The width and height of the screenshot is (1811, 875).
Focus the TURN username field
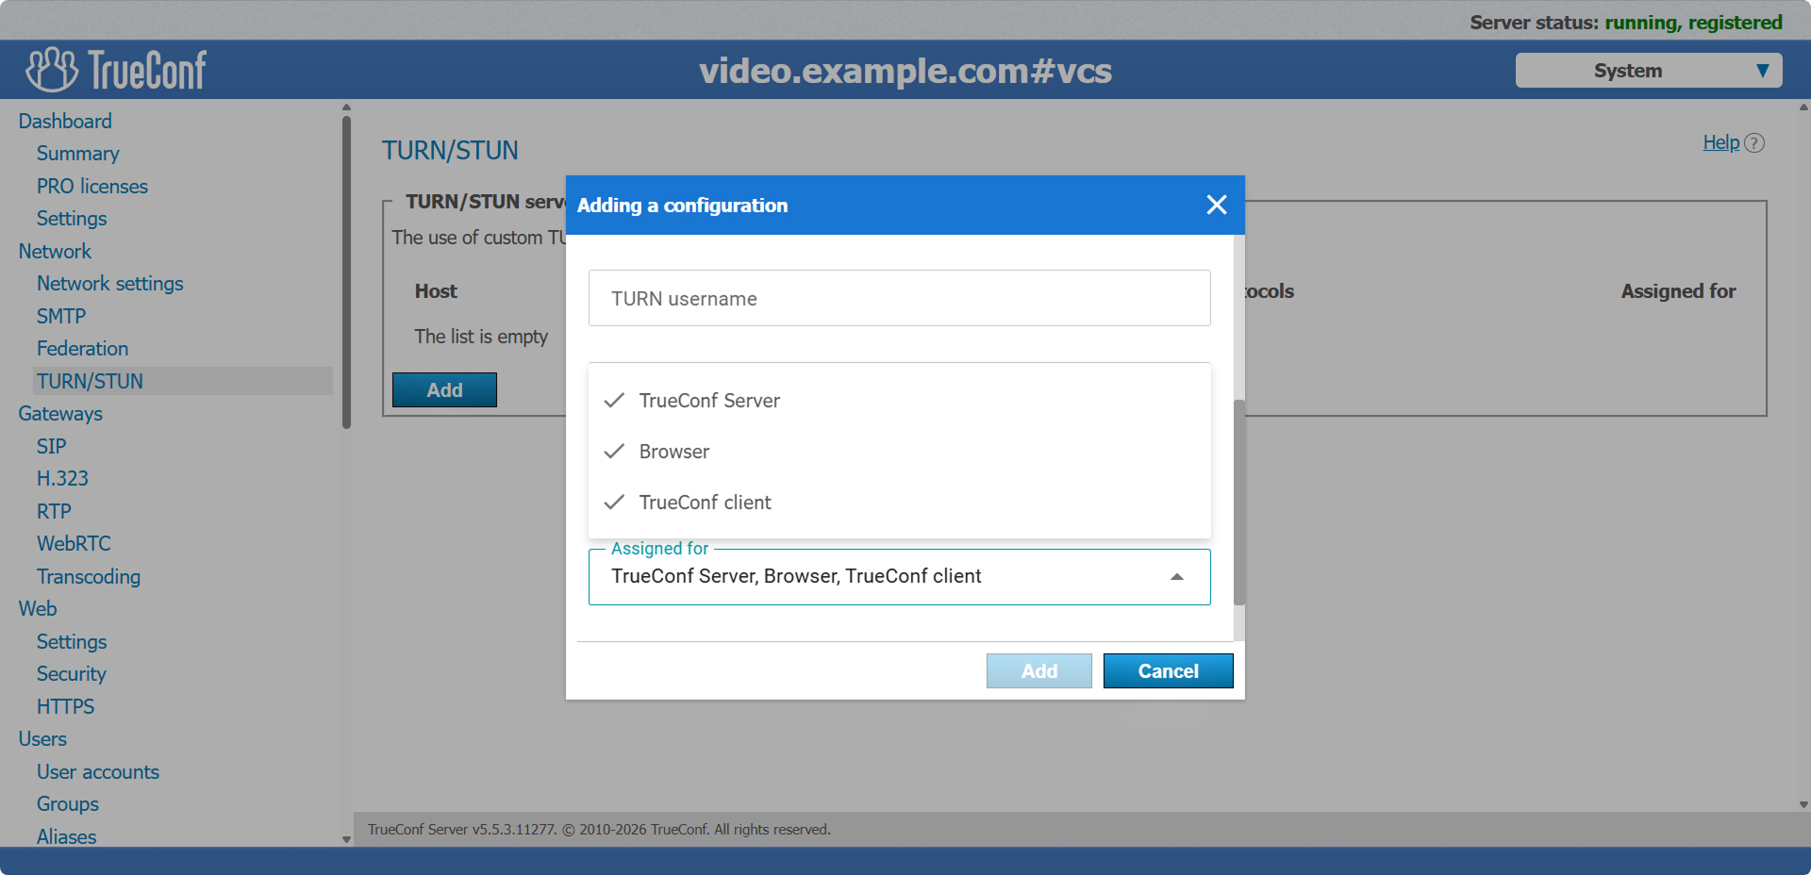pos(899,299)
